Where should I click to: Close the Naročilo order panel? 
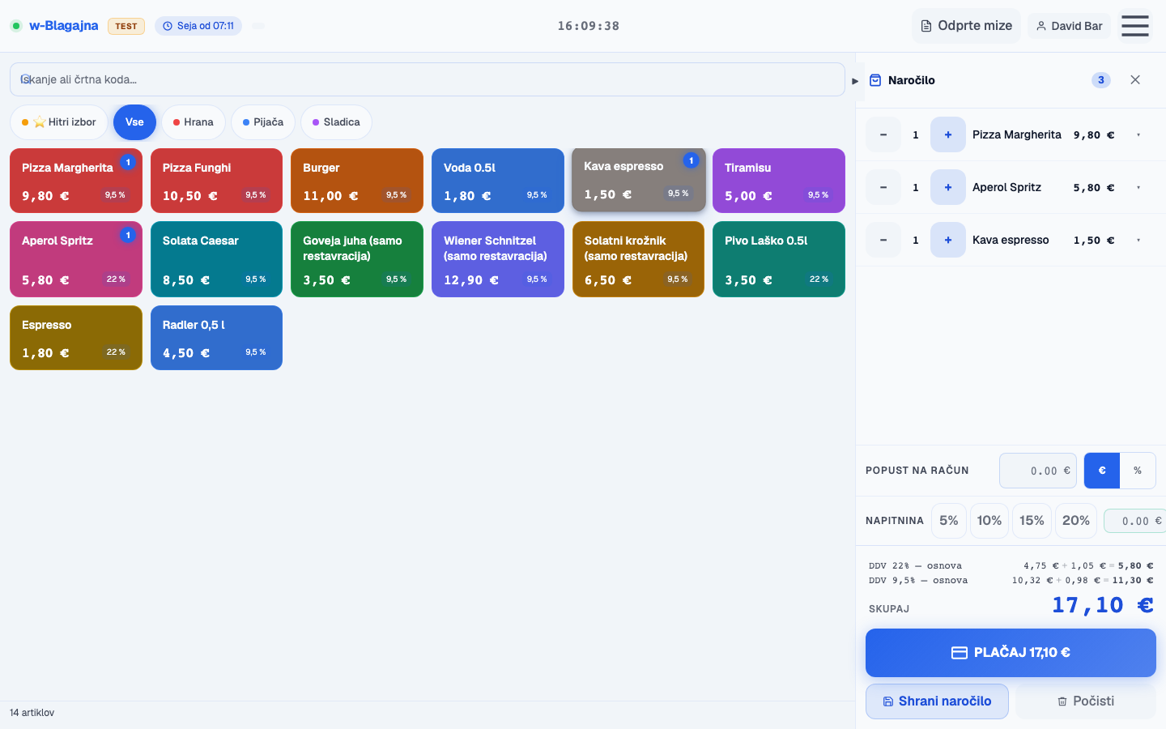pos(1135,80)
